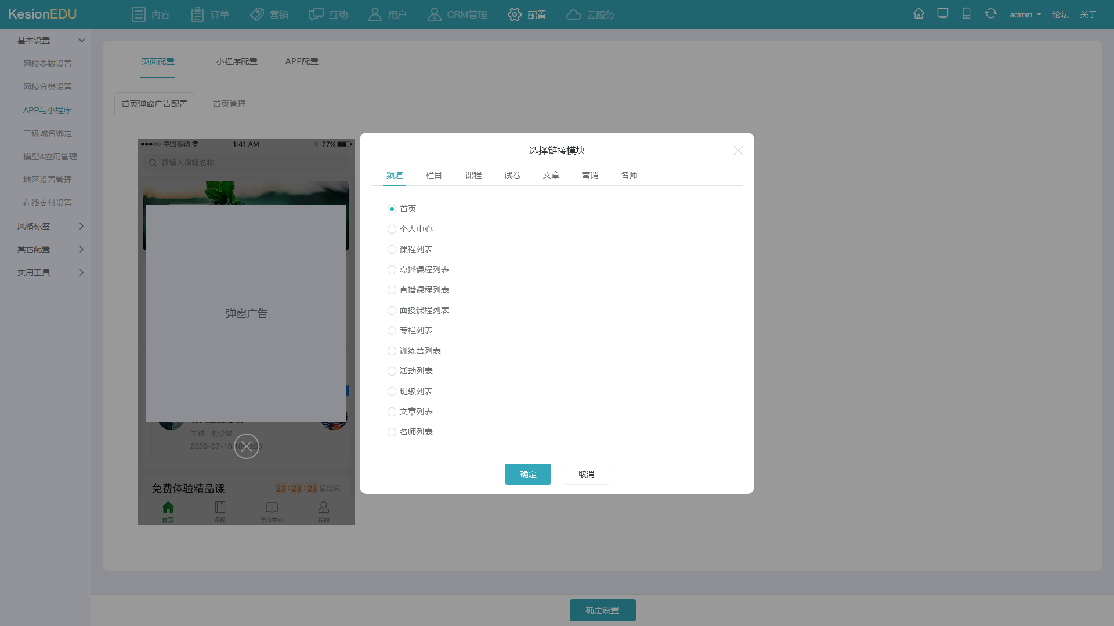Viewport: 1114px width, 626px height.
Task: Select the 名师列表 radio option
Action: click(x=392, y=432)
